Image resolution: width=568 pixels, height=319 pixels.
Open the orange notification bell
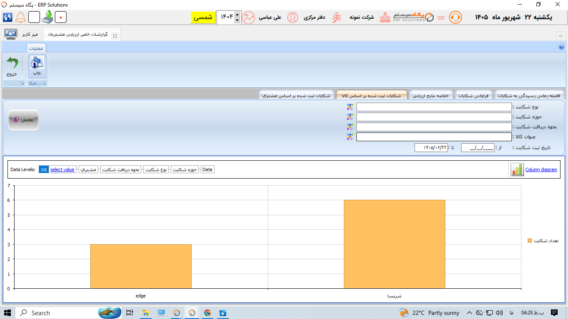[x=20, y=17]
